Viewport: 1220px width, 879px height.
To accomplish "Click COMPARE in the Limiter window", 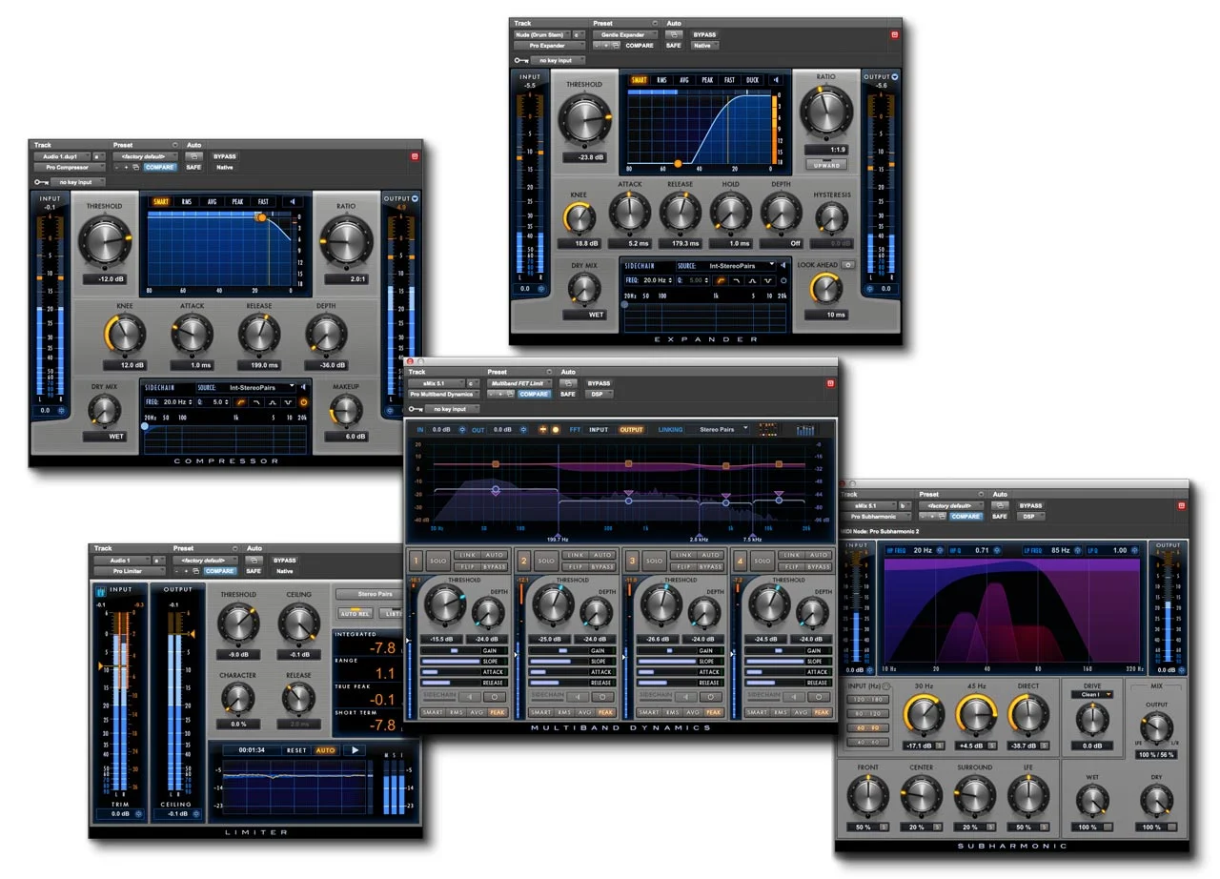I will click(220, 571).
